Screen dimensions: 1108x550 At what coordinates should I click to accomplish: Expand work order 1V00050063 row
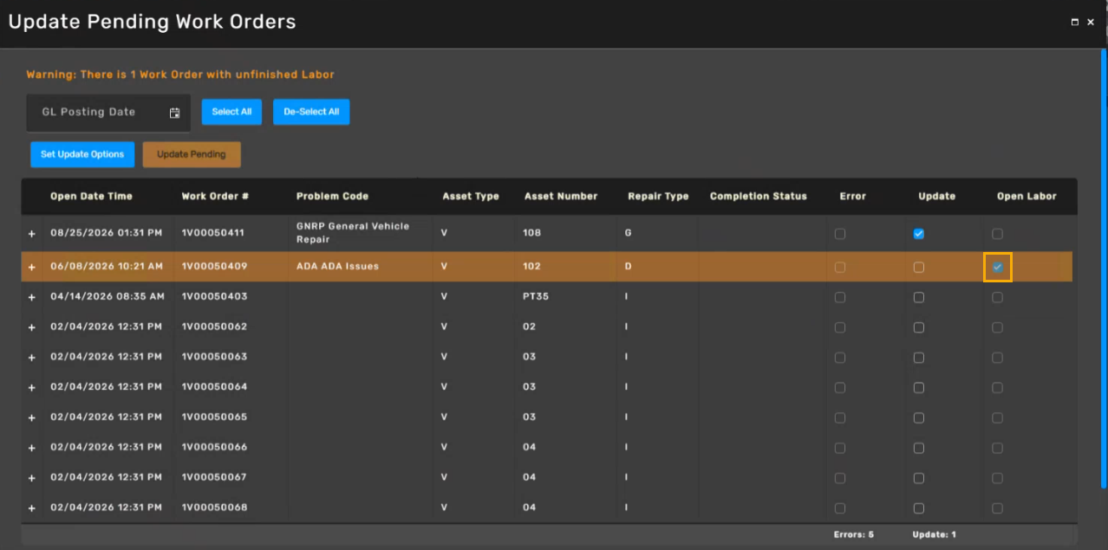coord(32,358)
